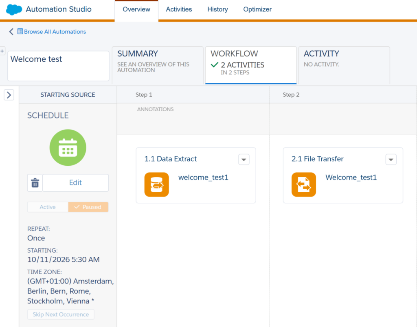Open the orange Data Extract activity icon
The height and width of the screenshot is (327, 417).
tap(156, 184)
